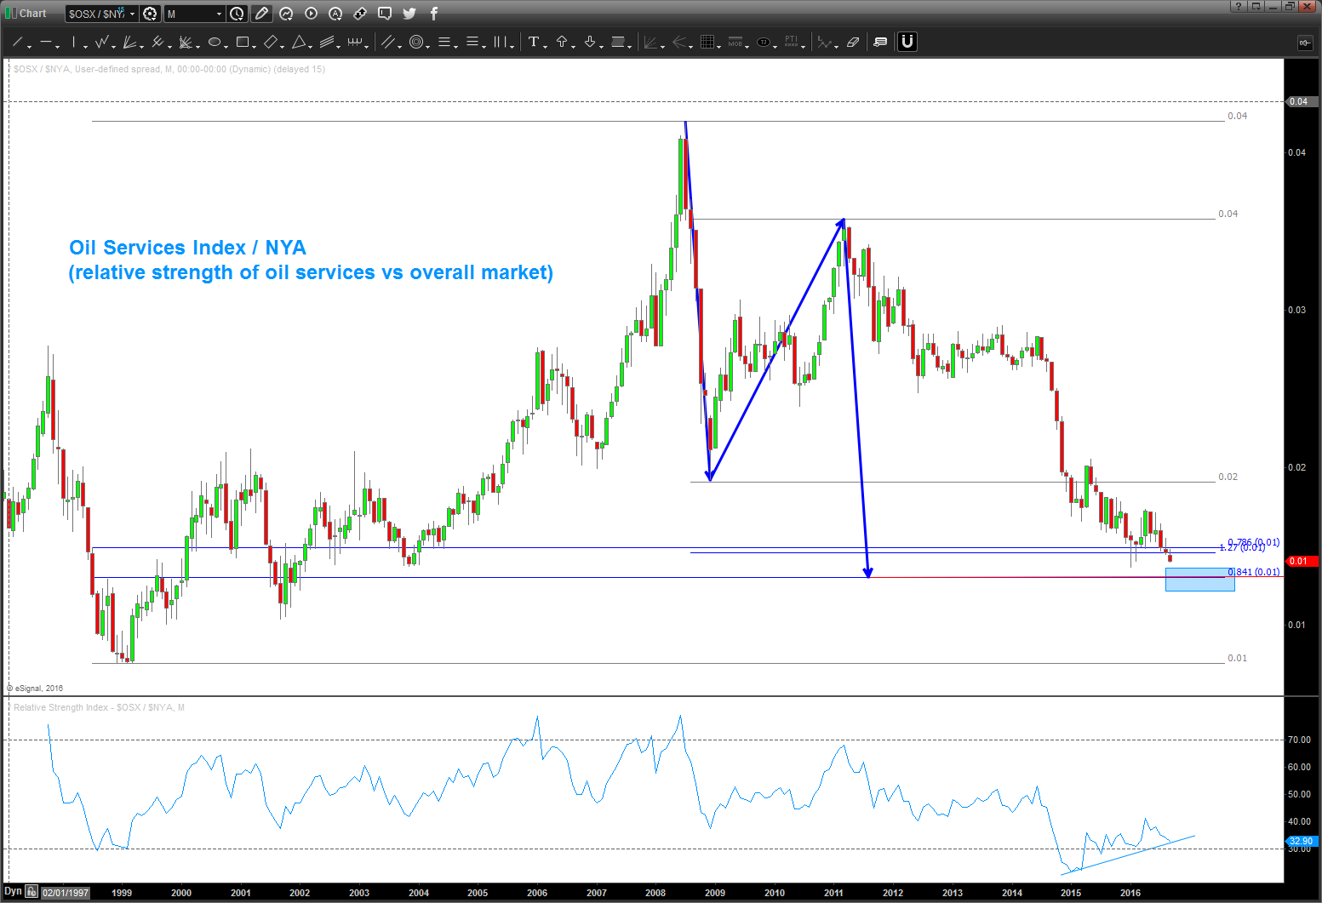The height and width of the screenshot is (903, 1322).
Task: Click the eraser tool icon
Action: [x=853, y=42]
